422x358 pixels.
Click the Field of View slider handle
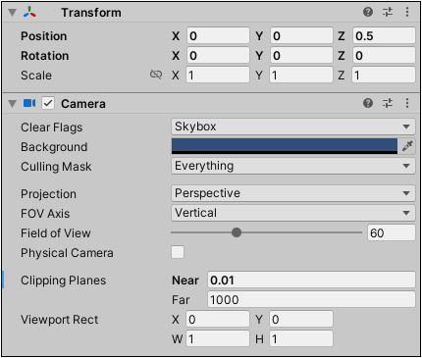(x=237, y=232)
